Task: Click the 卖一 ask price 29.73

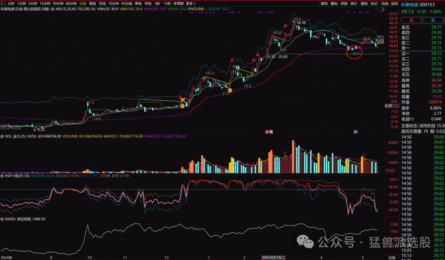Action: point(436,48)
